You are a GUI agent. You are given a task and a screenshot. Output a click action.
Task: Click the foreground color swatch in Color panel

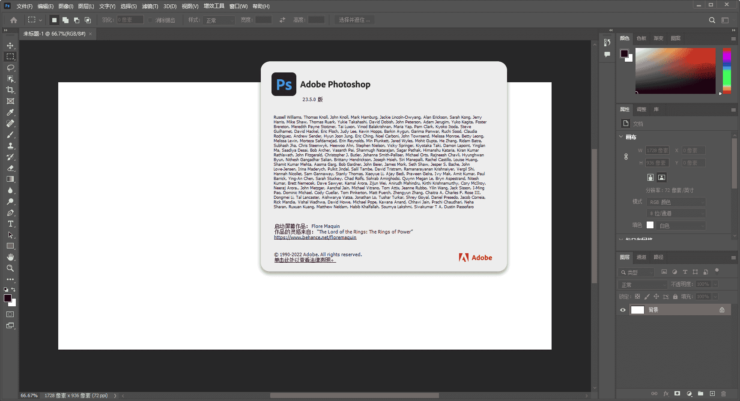tap(624, 53)
